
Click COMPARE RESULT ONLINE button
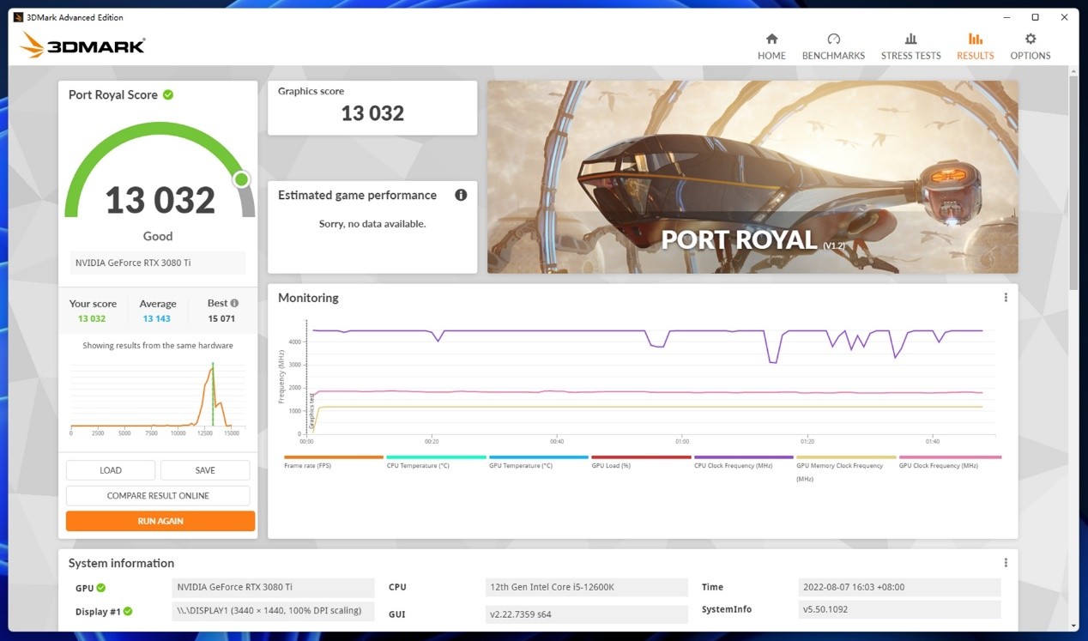(x=158, y=495)
